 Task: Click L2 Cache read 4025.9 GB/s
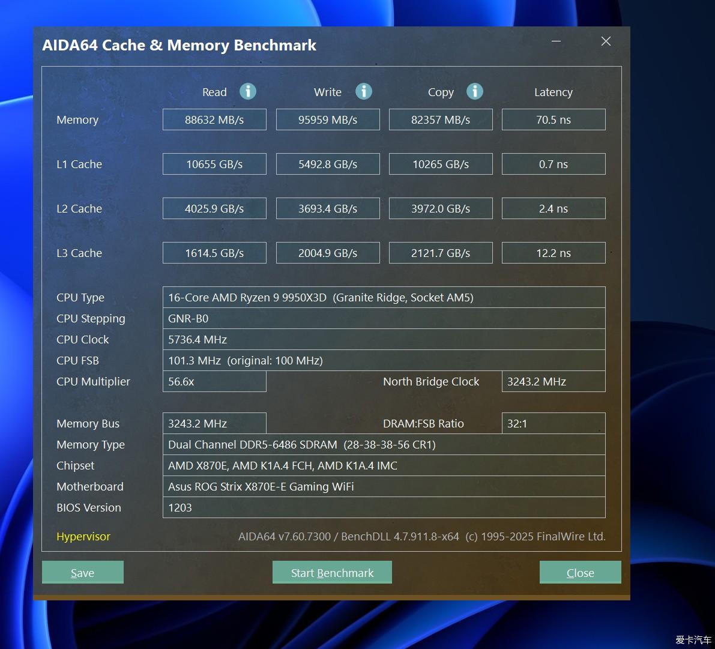tap(214, 208)
